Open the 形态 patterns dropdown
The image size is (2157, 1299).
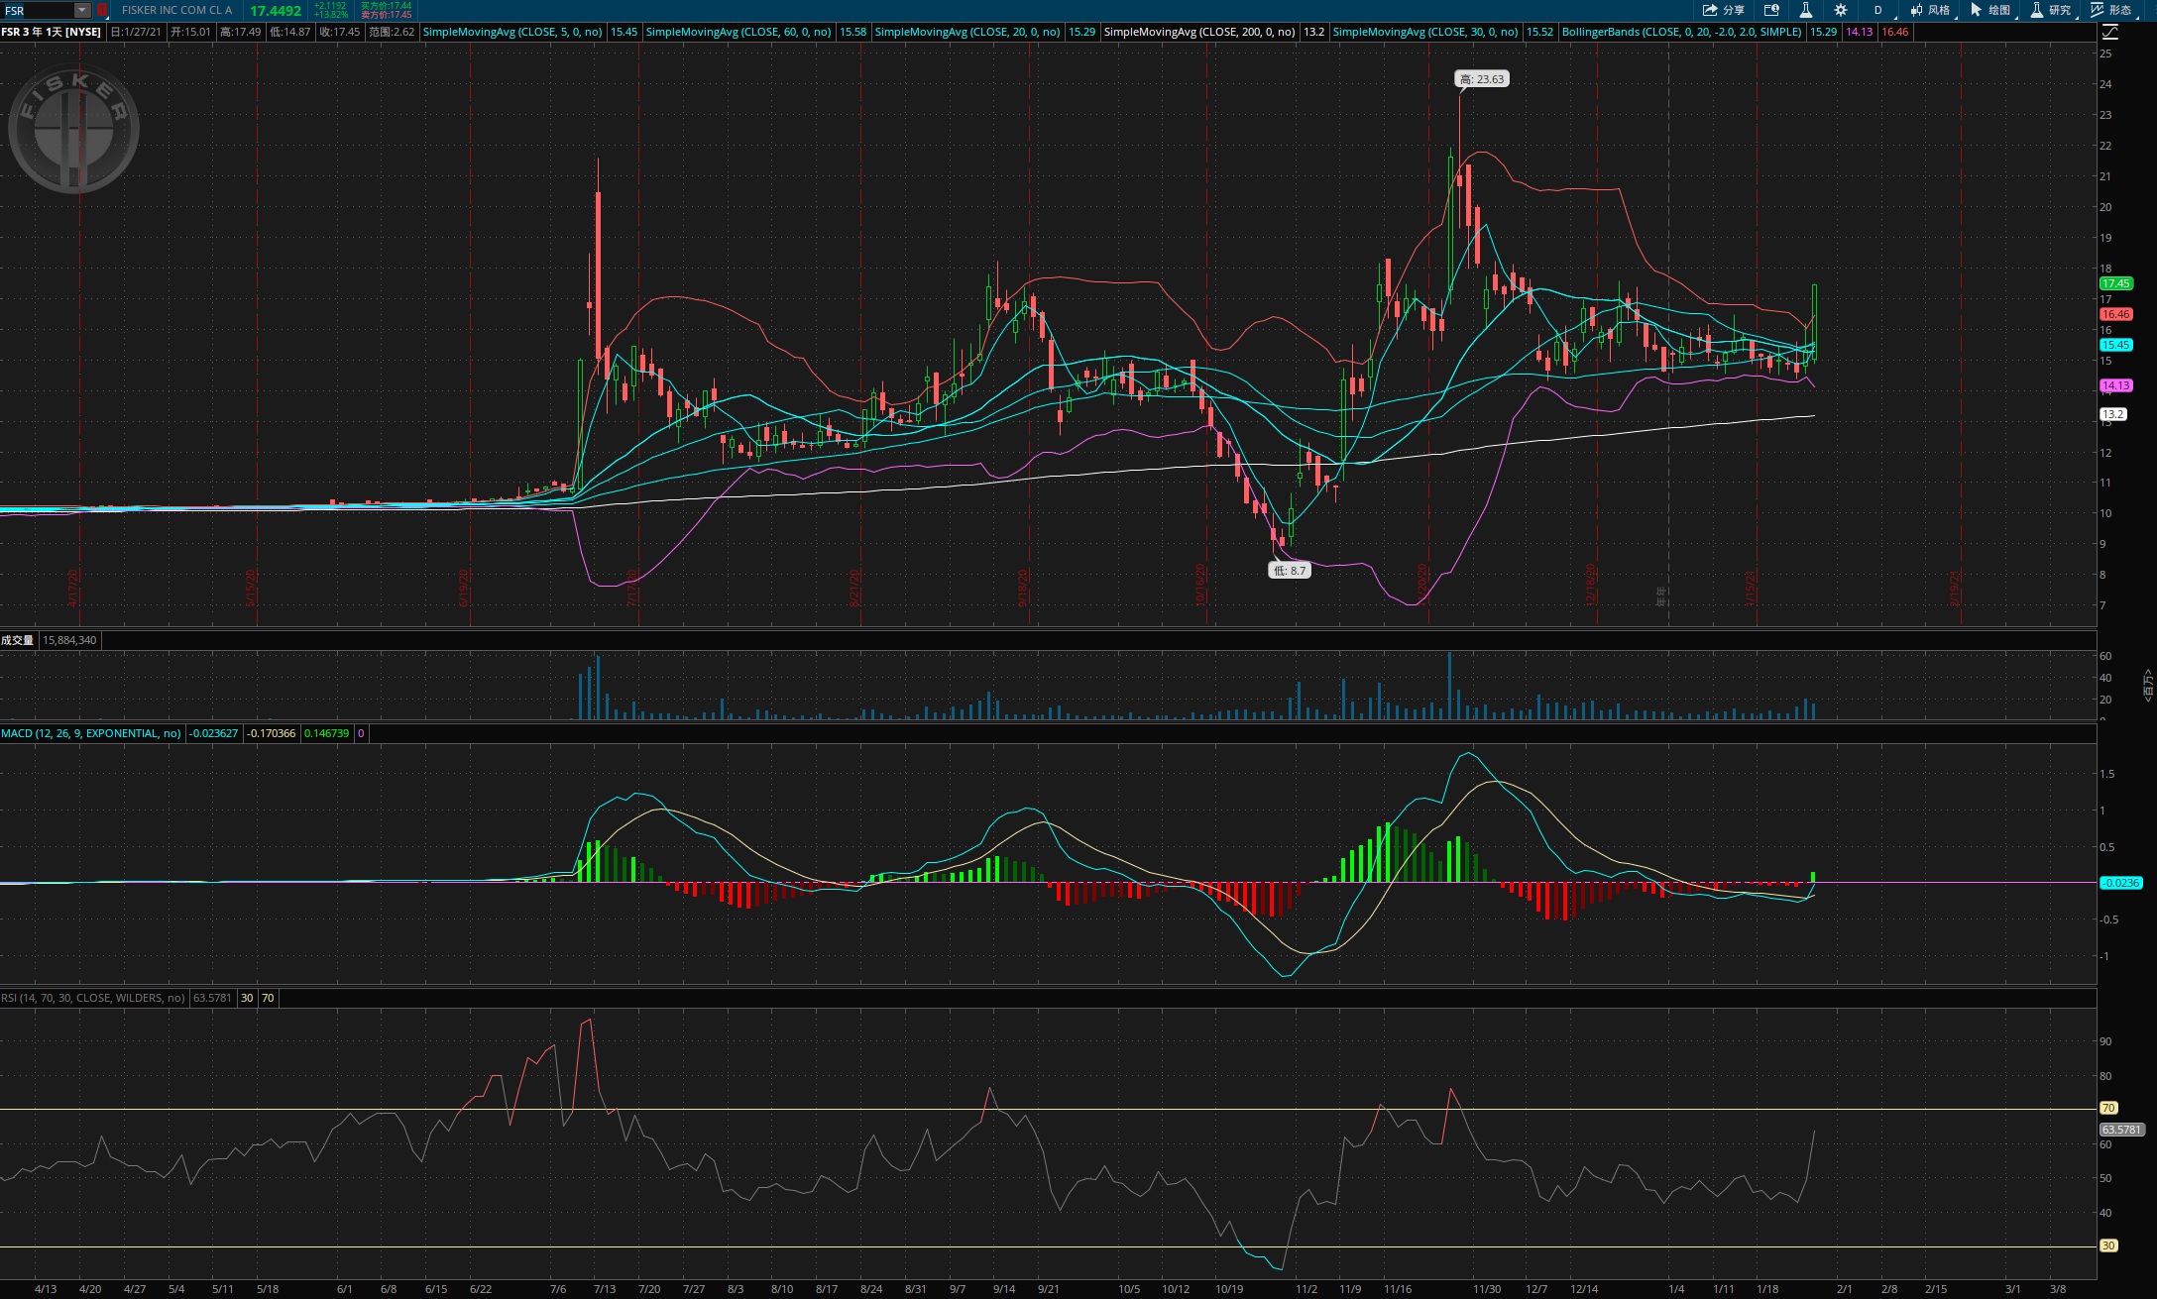coord(2111,10)
